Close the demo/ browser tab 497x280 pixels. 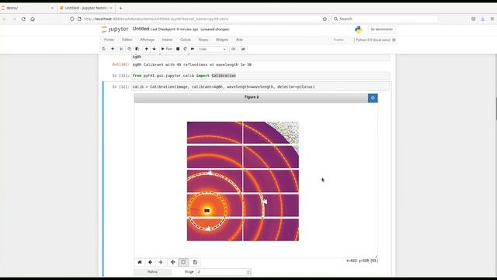point(52,8)
